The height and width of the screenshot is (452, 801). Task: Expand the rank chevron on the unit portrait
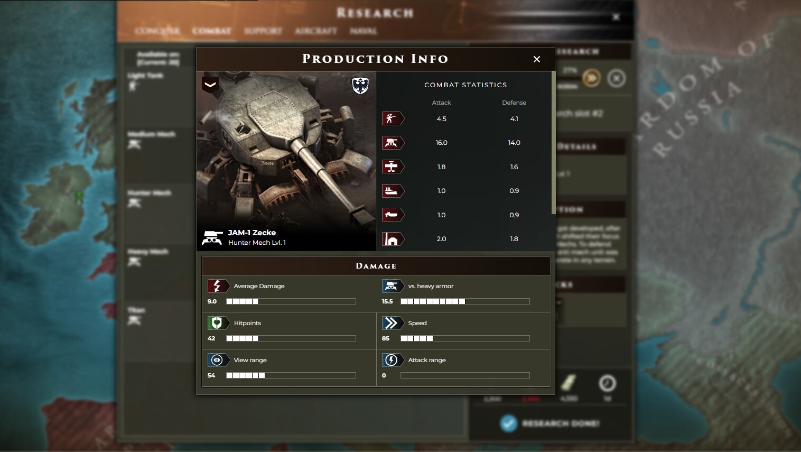coord(210,85)
